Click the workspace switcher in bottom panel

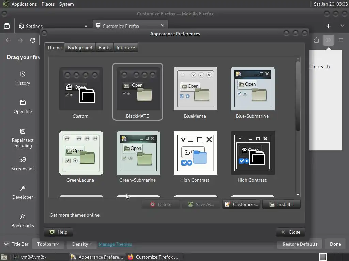[334, 257]
